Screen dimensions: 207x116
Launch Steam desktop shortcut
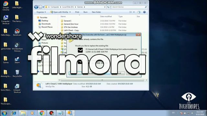(x=17, y=60)
